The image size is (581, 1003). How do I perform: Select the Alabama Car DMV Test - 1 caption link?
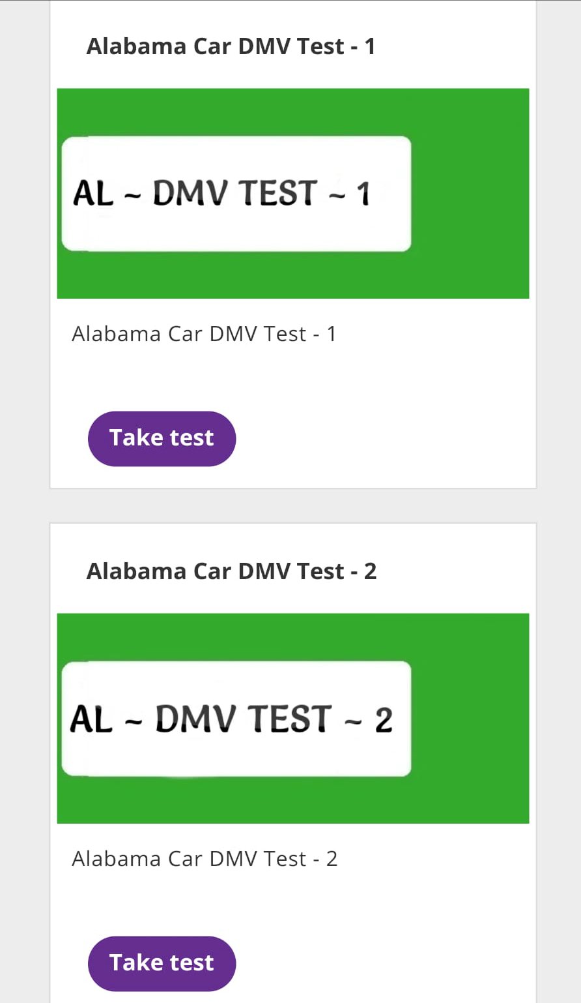click(x=204, y=333)
